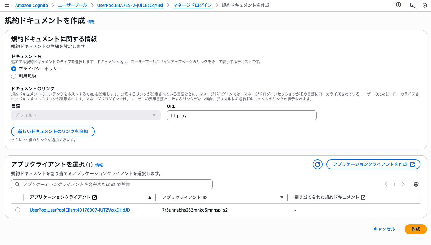Click 新しいドキュメントのリンクを追加 button
Screen dimensions: 431x245
[53, 131]
